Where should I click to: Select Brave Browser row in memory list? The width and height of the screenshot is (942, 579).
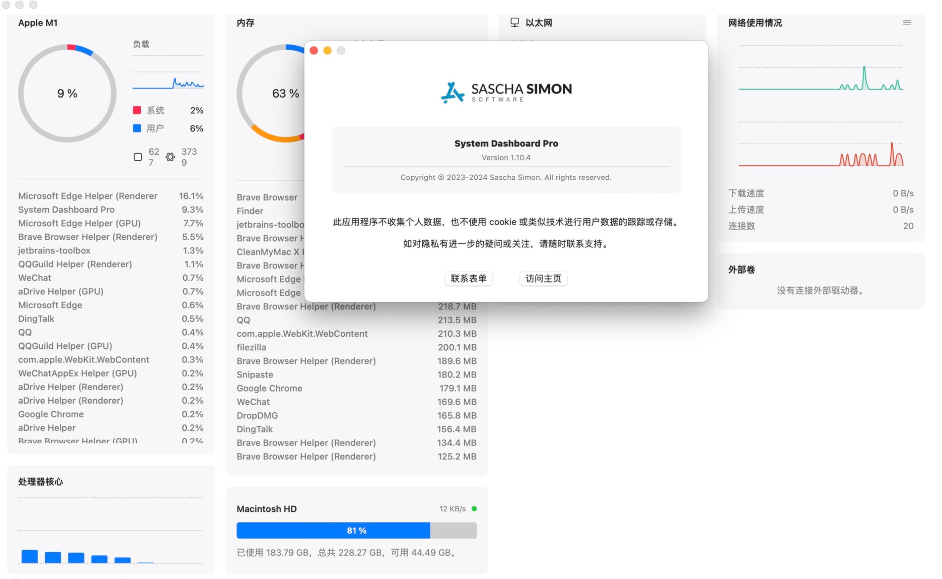click(270, 197)
